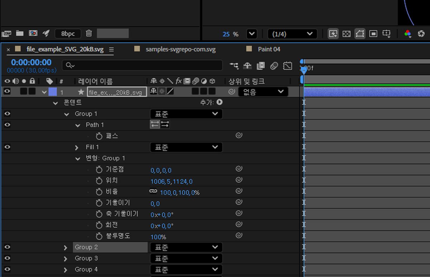Create a new composition from project panel
The width and height of the screenshot is (430, 277).
pyautogui.click(x=33, y=33)
